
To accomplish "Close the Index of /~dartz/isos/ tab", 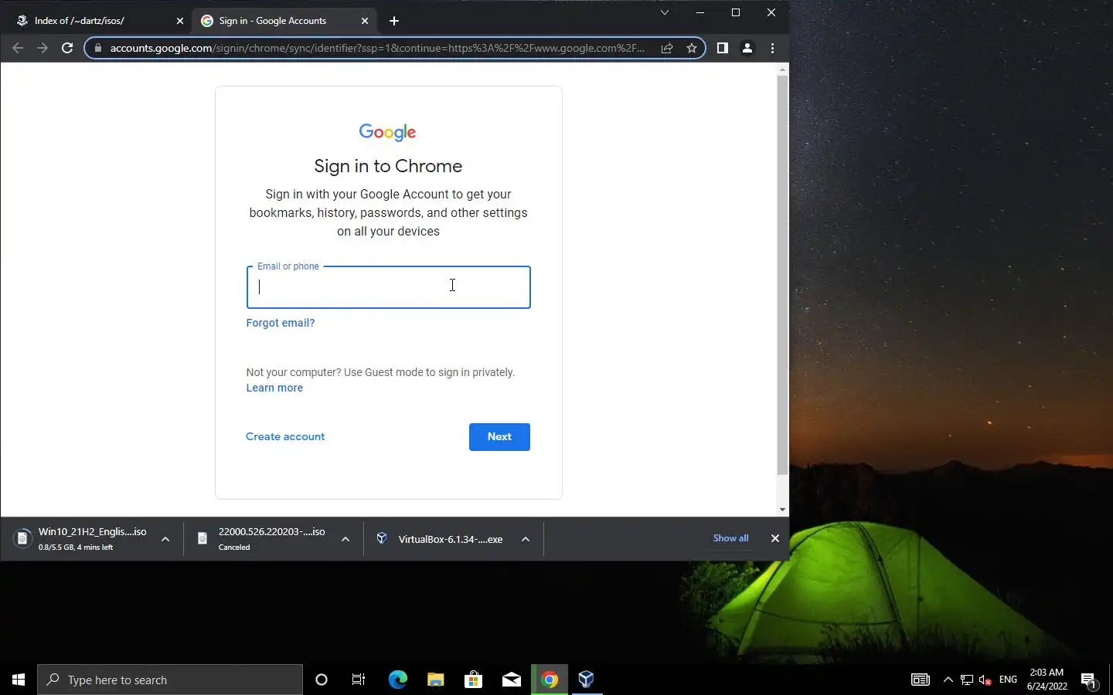I will point(180,21).
